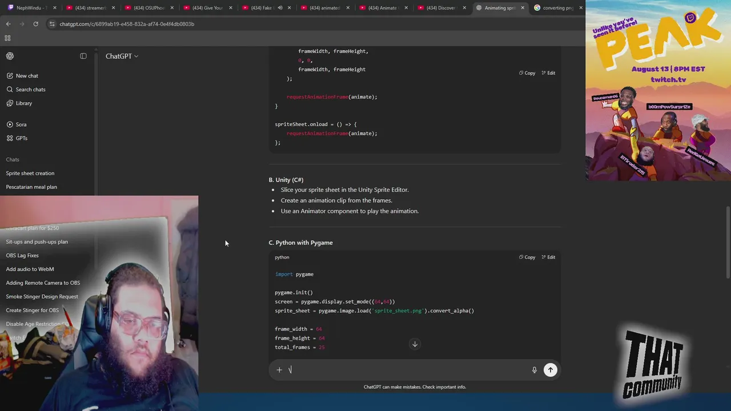Reload the page with refresh icon
The image size is (731, 411).
point(35,24)
